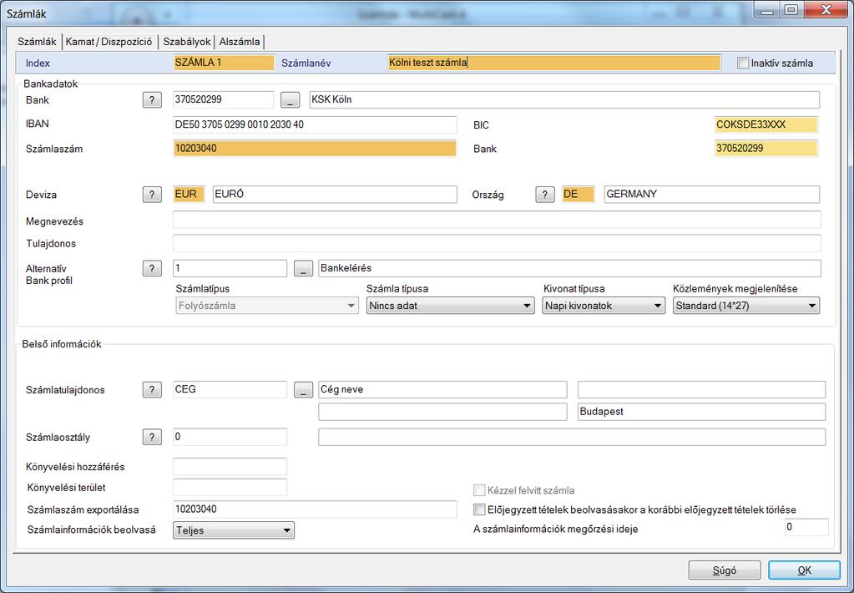
Task: Open the Ország lookup question-mark button
Action: click(544, 195)
